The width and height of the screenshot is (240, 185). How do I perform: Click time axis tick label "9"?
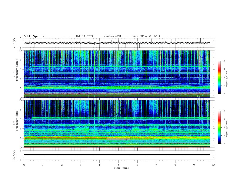click(x=194, y=165)
